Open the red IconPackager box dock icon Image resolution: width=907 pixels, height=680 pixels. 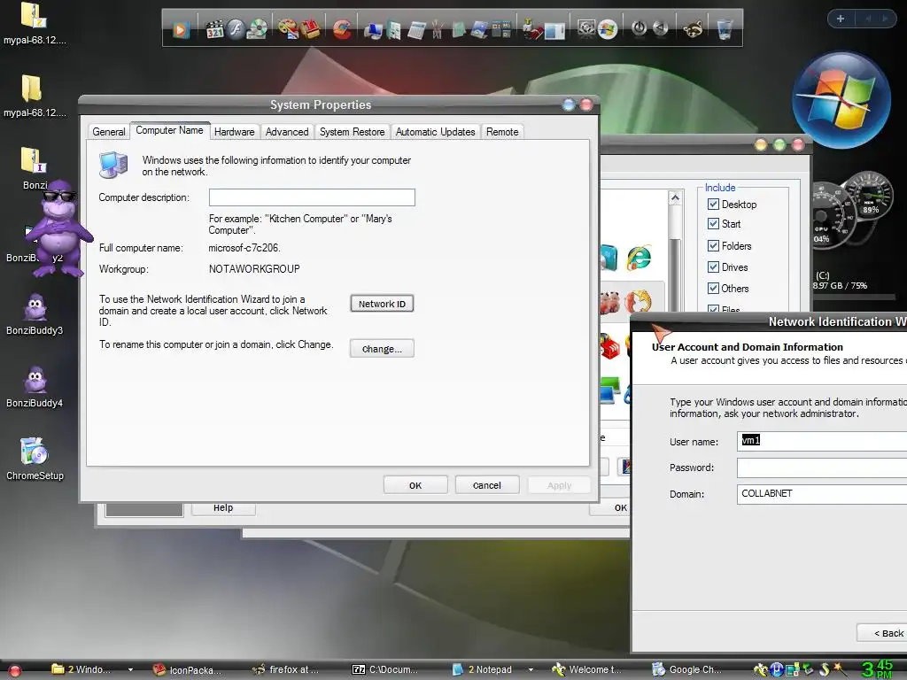pos(311,29)
